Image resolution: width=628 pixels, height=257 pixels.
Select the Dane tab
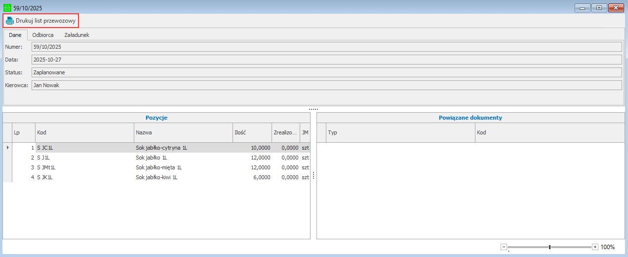pos(15,35)
